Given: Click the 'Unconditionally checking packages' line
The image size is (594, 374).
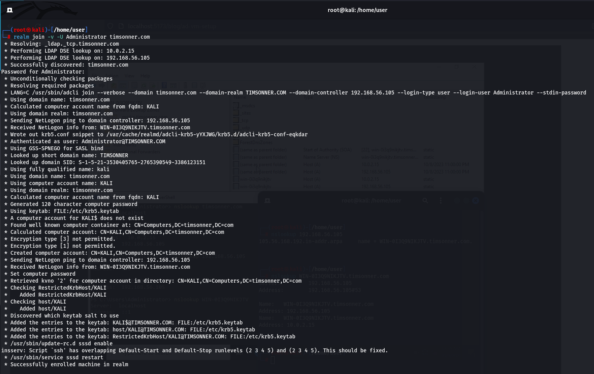Looking at the screenshot, I should [58, 79].
